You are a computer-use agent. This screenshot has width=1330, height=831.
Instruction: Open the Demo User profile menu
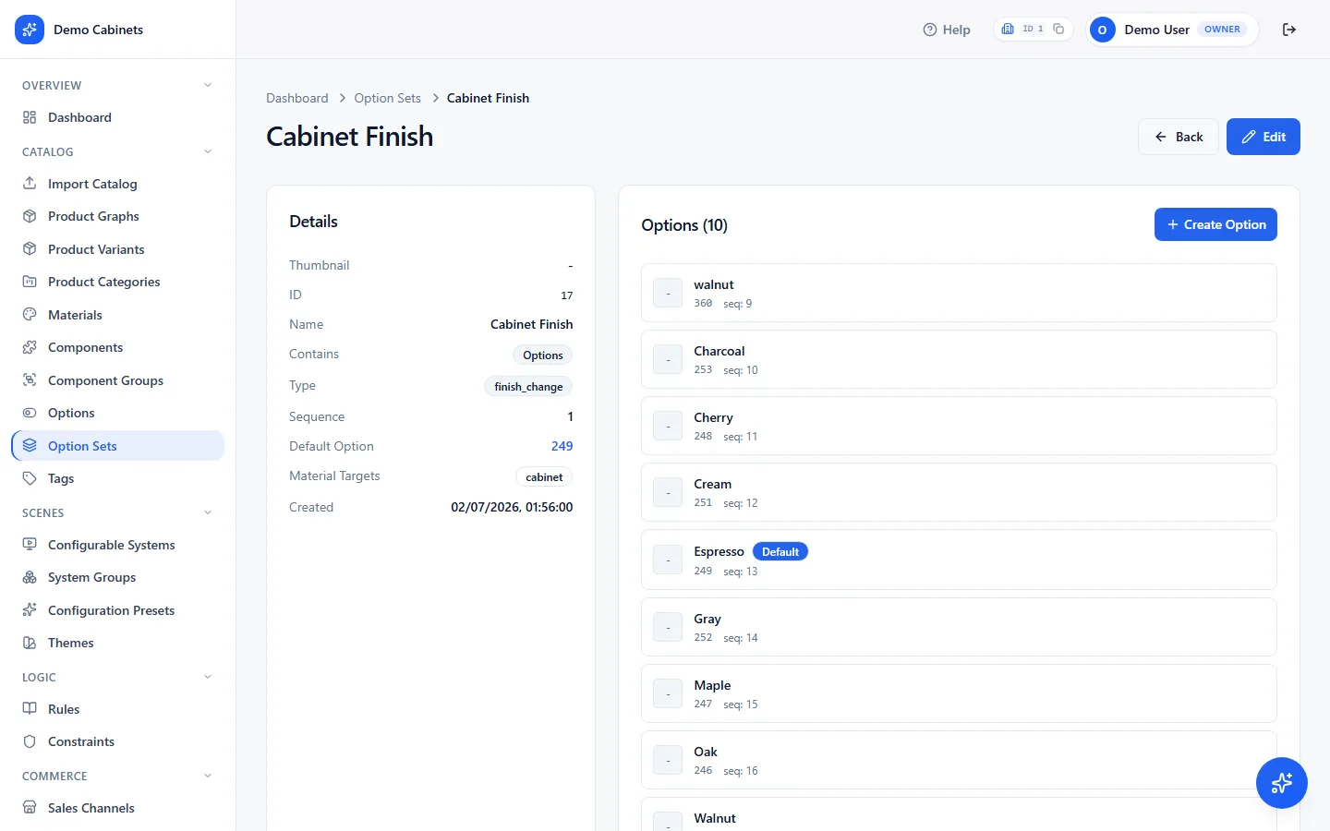click(1172, 30)
